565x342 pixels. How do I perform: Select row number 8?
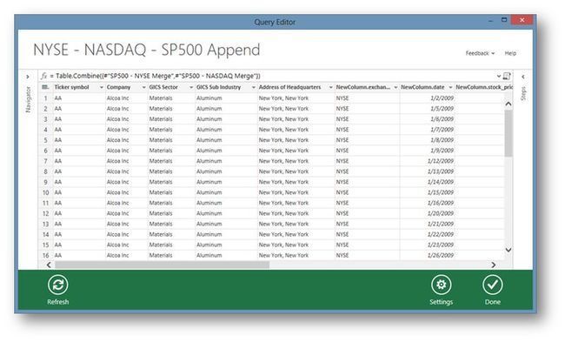pos(46,171)
